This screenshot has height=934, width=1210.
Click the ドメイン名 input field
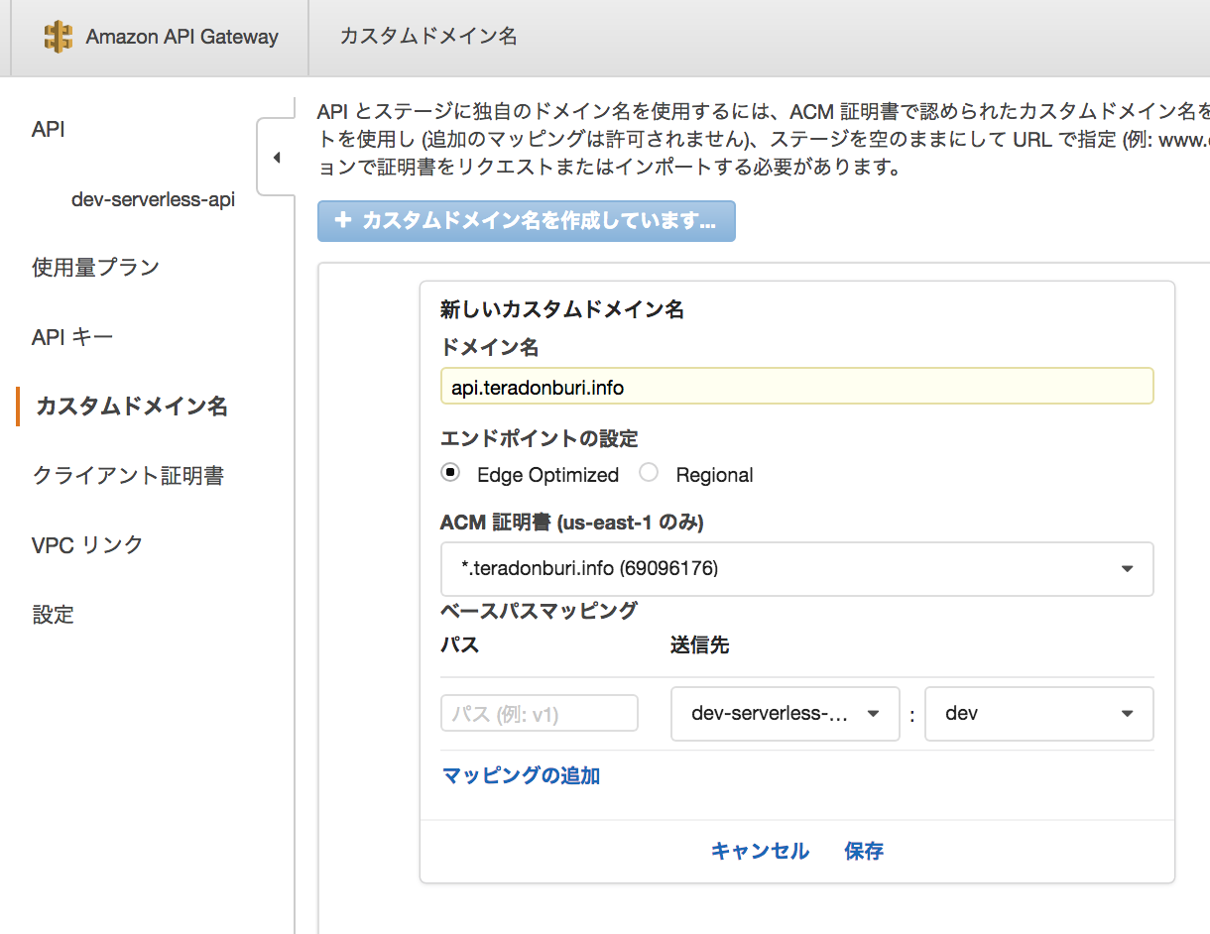coord(796,387)
